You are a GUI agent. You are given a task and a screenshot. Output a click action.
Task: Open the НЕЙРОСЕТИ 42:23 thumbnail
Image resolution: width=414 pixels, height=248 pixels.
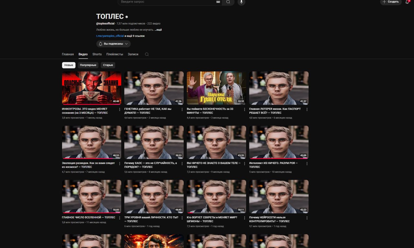coord(279,197)
